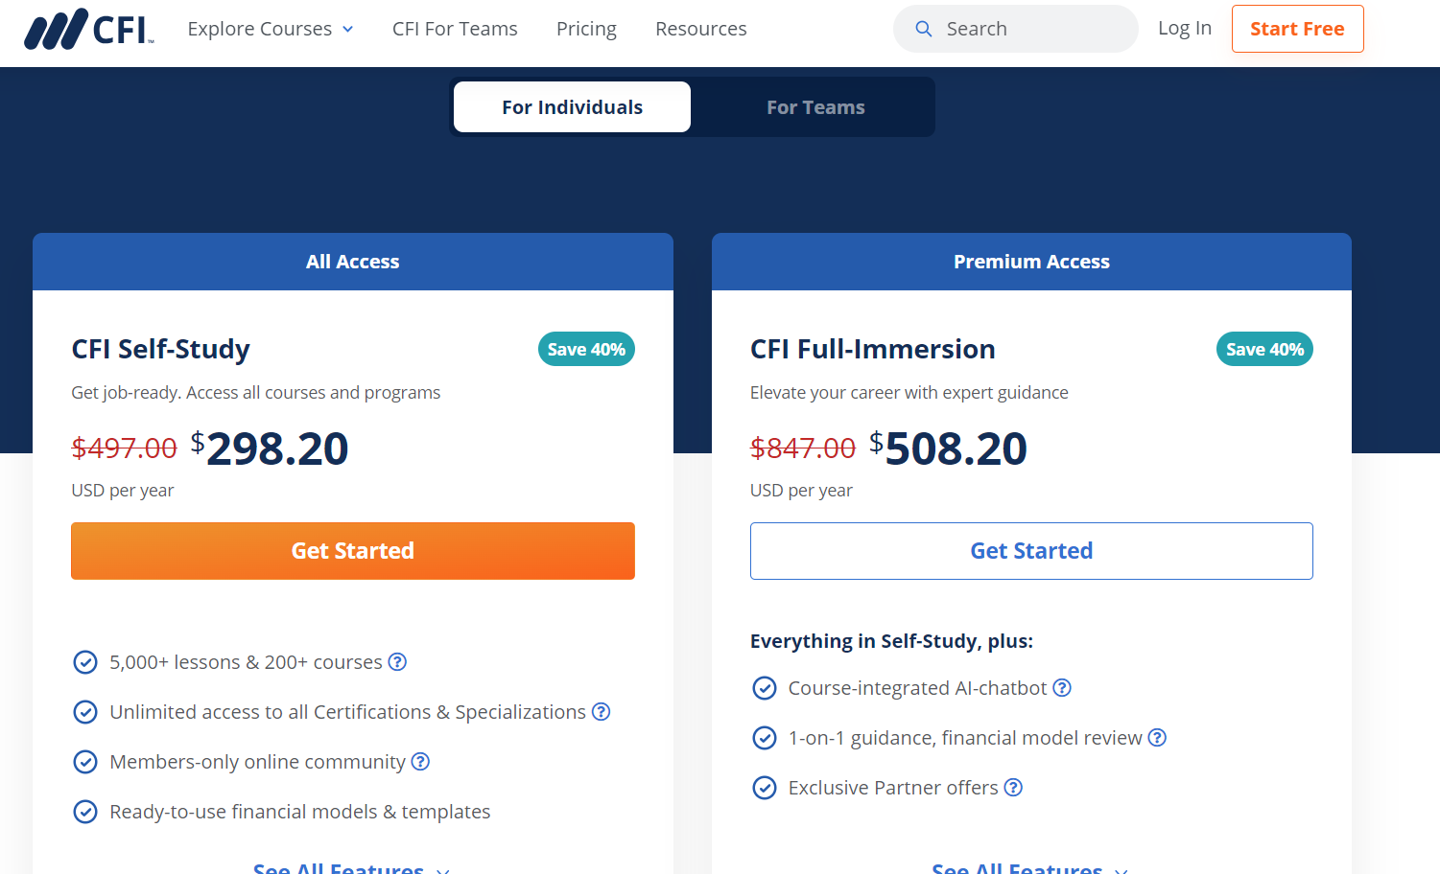
Task: Open the help icon beside Course-integrated AI-chatbot
Action: point(1062,687)
